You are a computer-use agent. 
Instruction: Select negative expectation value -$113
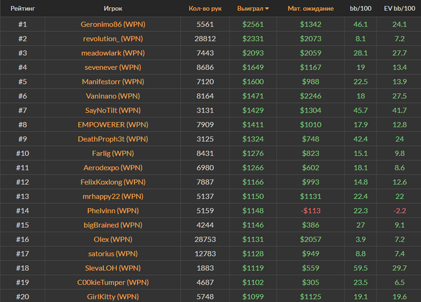click(311, 211)
